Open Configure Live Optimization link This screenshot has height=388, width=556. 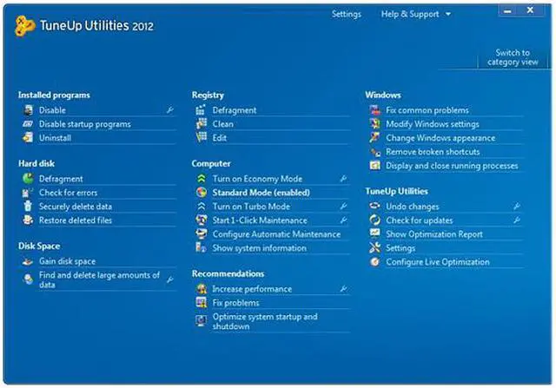click(x=438, y=262)
